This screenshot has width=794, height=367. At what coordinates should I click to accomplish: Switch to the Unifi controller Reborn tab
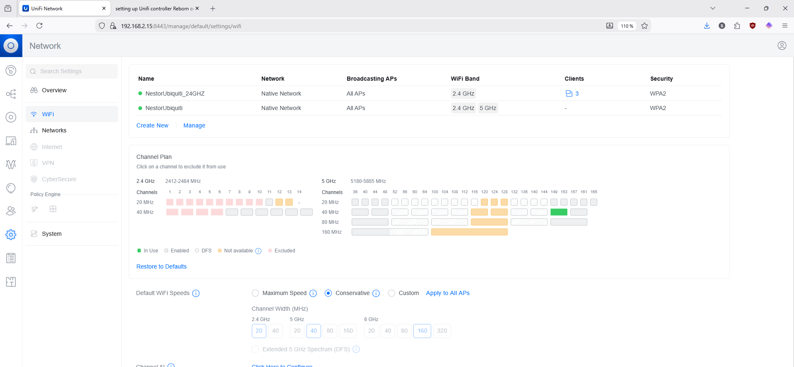coord(153,9)
